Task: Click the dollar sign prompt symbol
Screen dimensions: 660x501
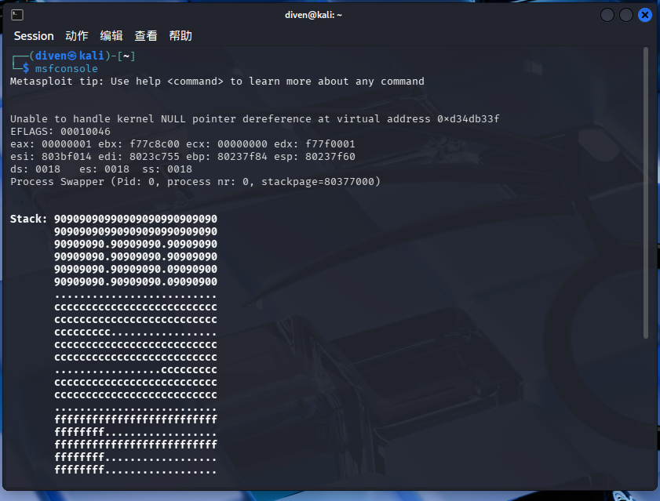Action: 26,69
